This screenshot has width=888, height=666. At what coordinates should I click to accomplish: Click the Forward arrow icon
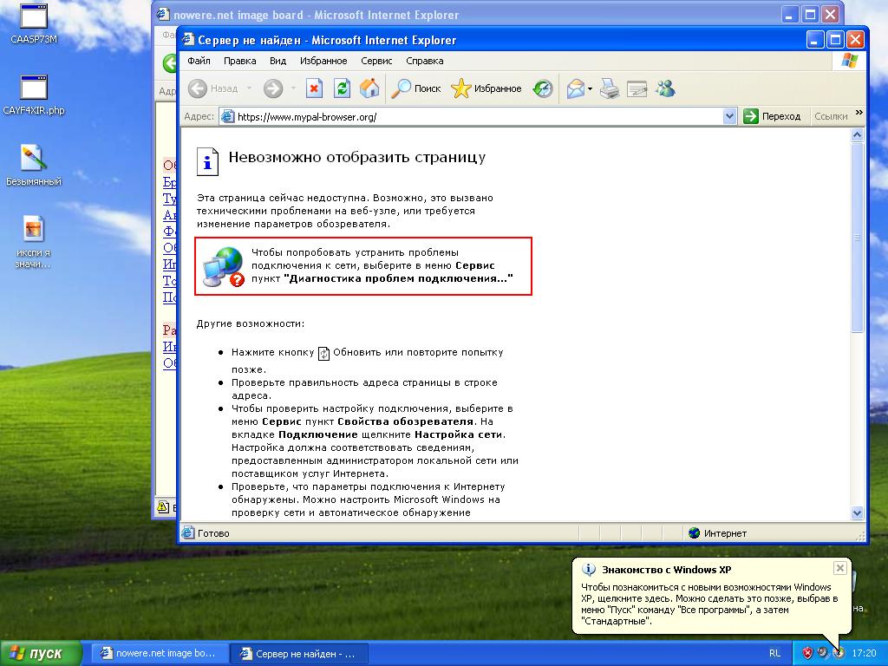pyautogui.click(x=273, y=88)
